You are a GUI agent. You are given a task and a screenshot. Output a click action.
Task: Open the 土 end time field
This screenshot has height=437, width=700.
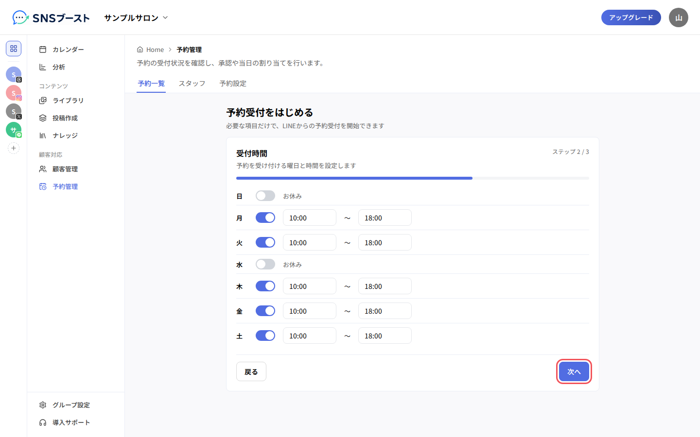click(385, 336)
